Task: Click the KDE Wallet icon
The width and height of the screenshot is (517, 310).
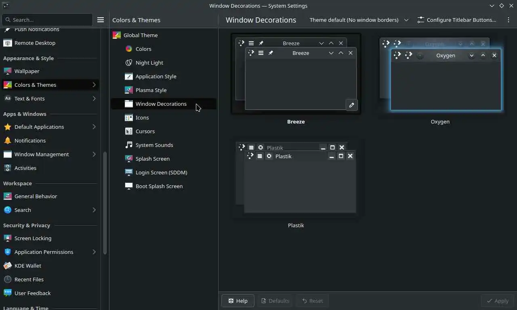Action: [x=7, y=266]
